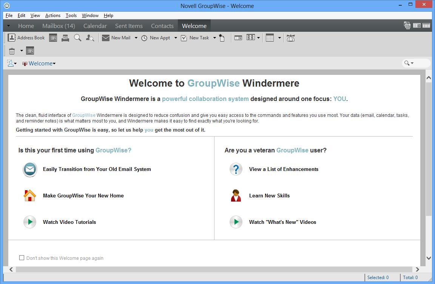Select the Welcome tab
The width and height of the screenshot is (435, 284).
pyautogui.click(x=194, y=26)
